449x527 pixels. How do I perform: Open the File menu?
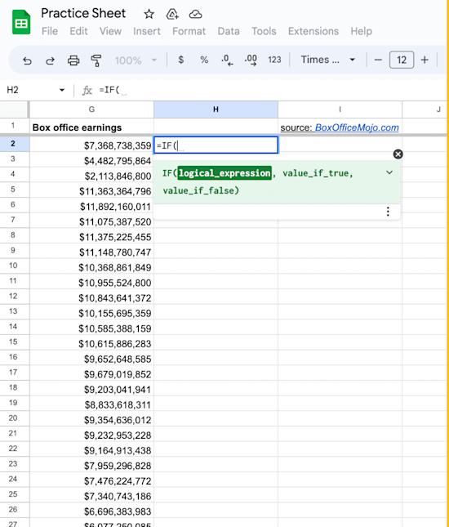(x=50, y=31)
